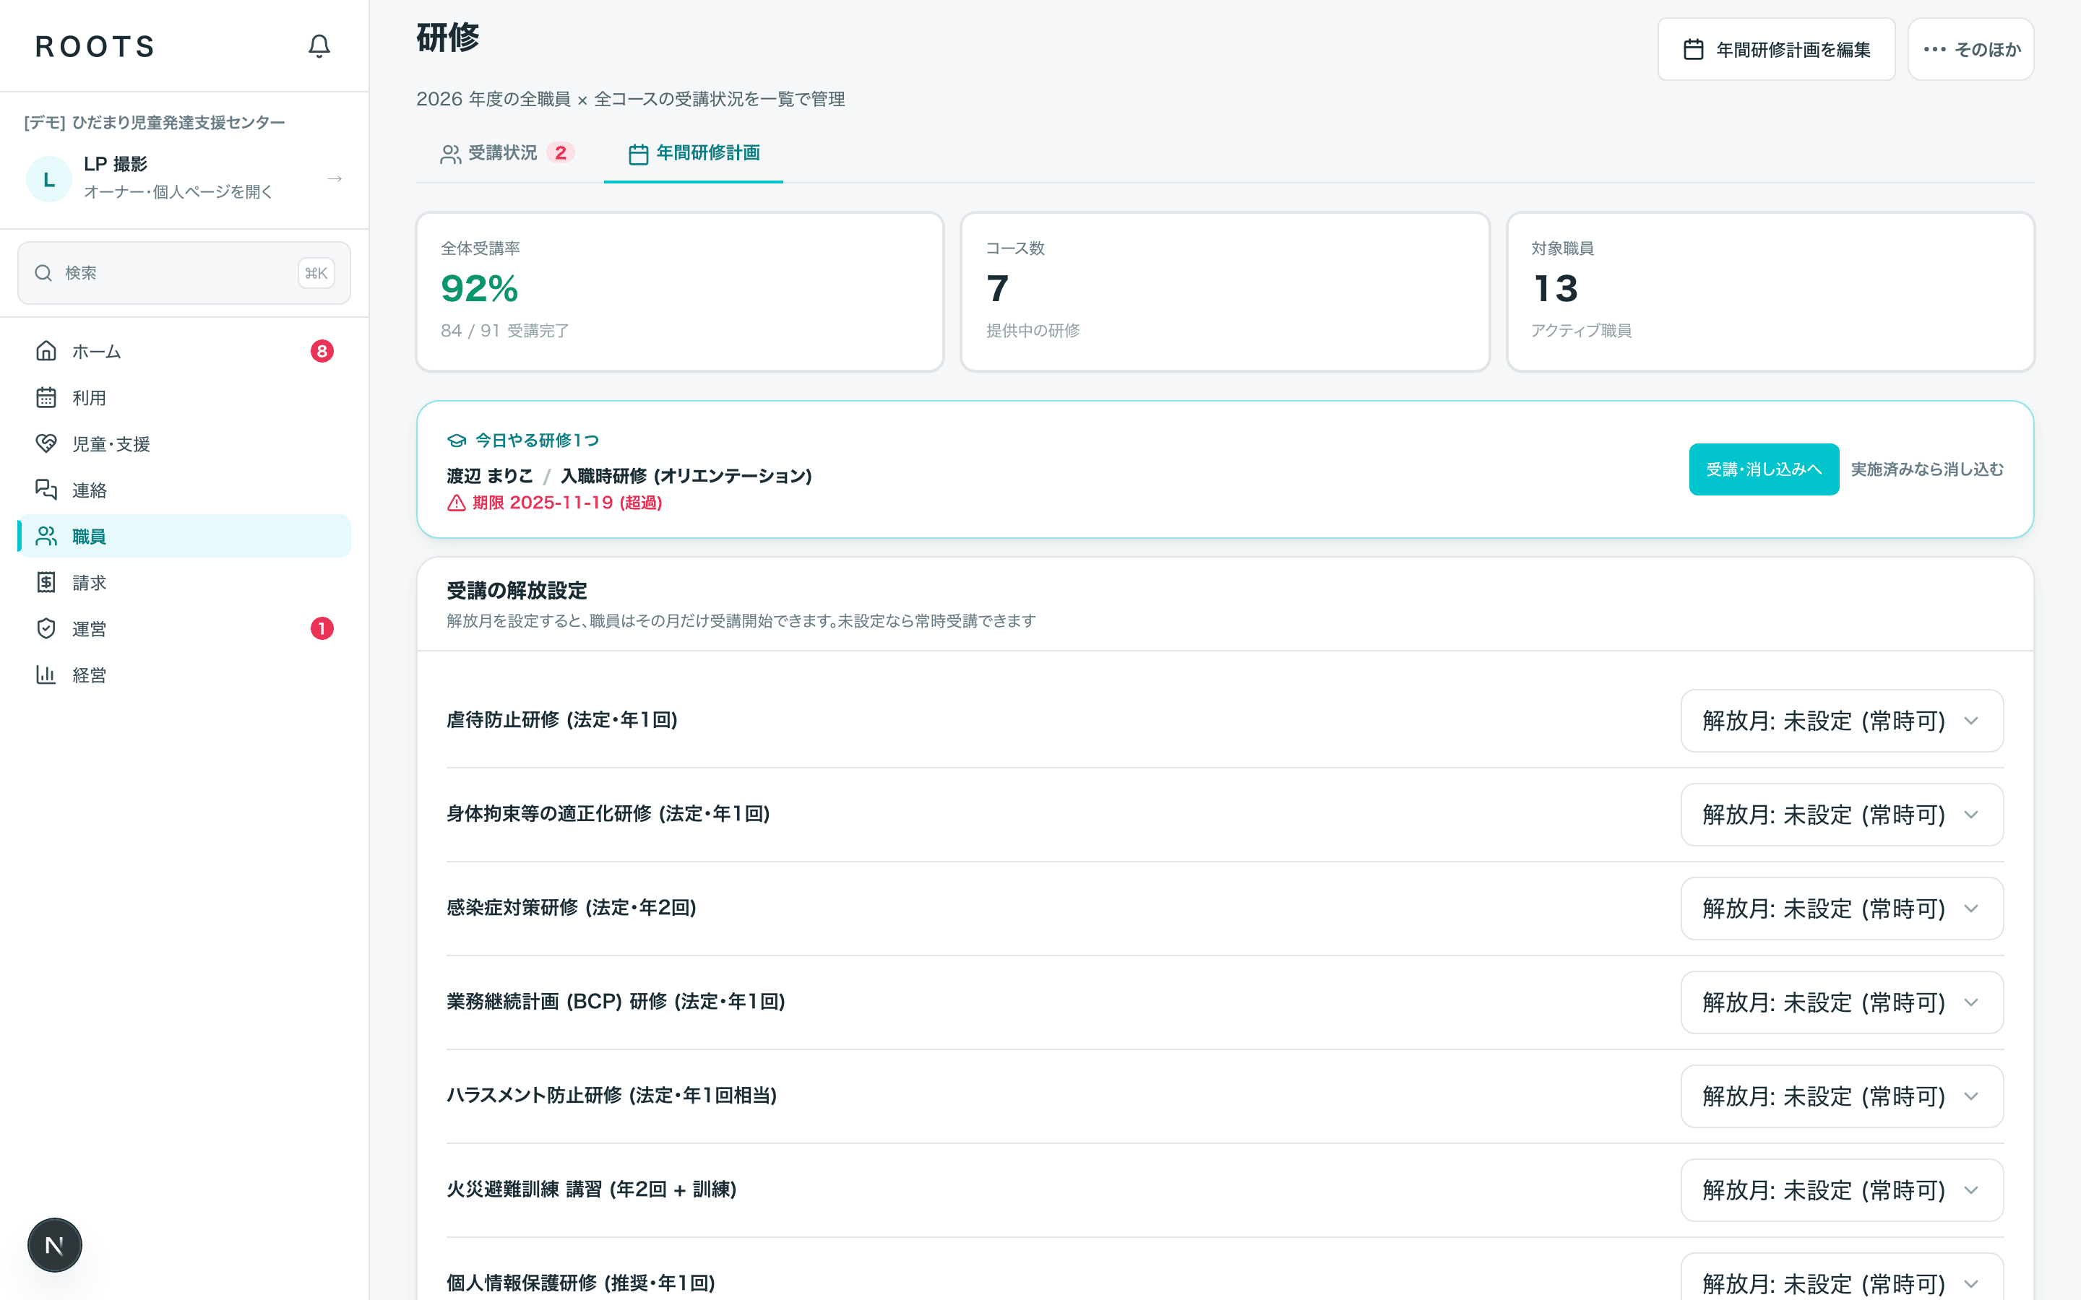Open 解放月 dropdown for 火災避難訓練 講習
This screenshot has height=1300, width=2081.
pyautogui.click(x=1842, y=1190)
